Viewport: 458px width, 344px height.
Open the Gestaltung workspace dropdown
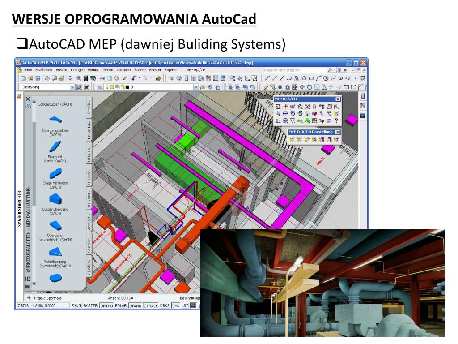click(x=72, y=87)
